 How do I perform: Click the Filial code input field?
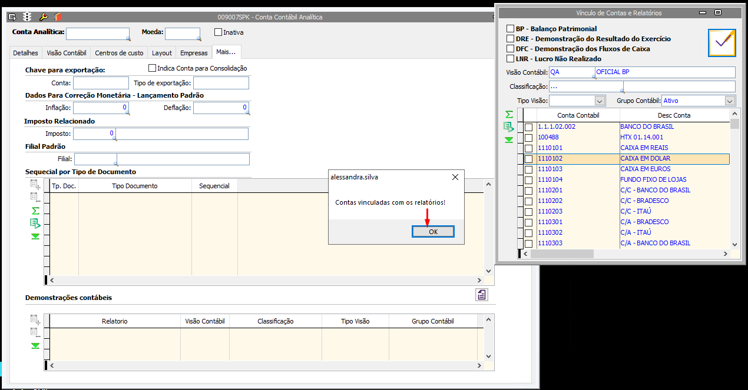point(95,159)
